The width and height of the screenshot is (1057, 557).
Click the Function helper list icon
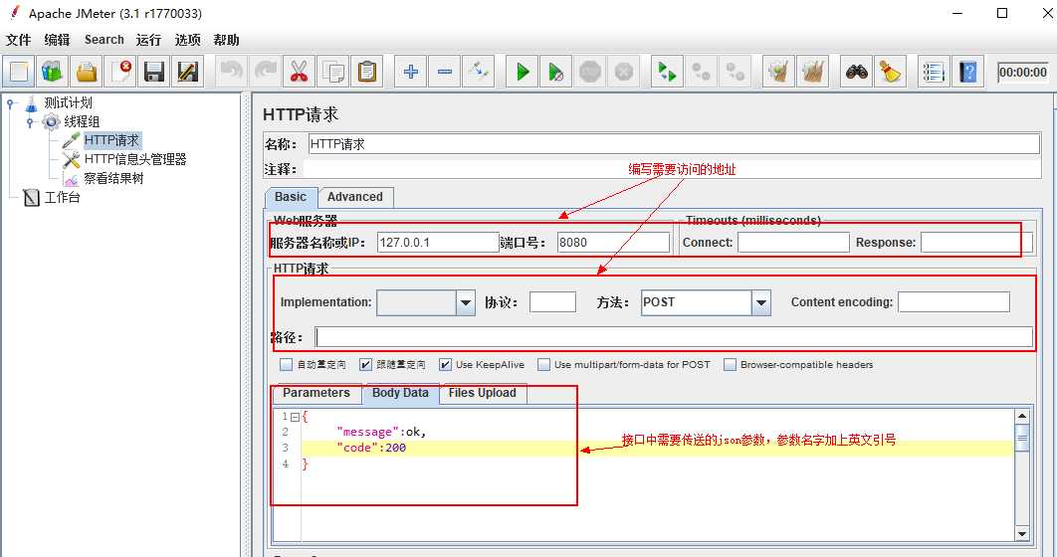click(x=935, y=72)
